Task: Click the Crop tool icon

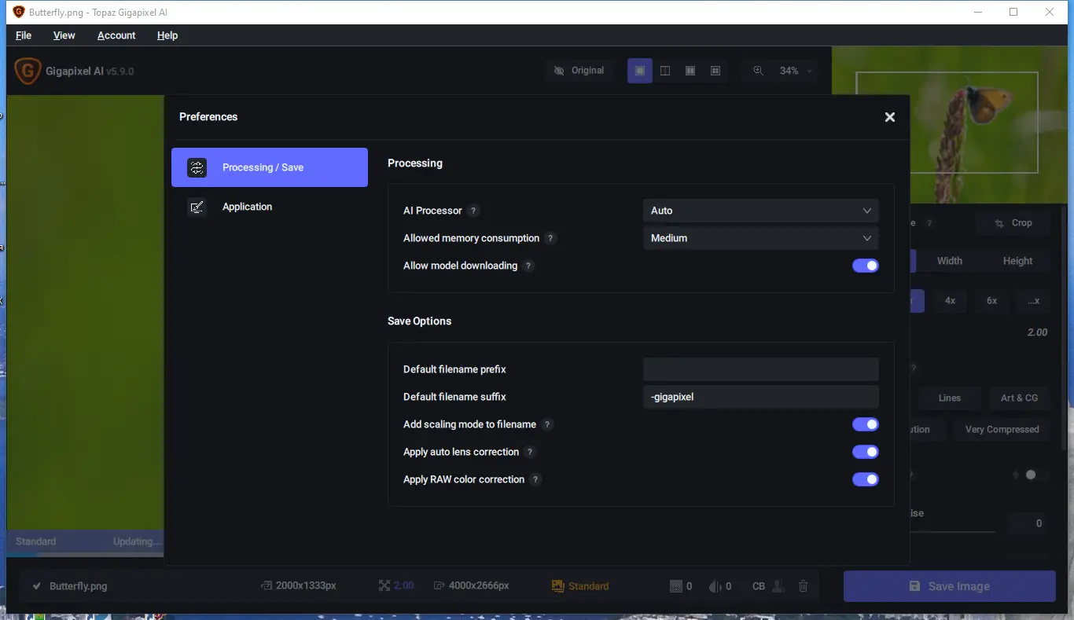Action: (x=999, y=223)
